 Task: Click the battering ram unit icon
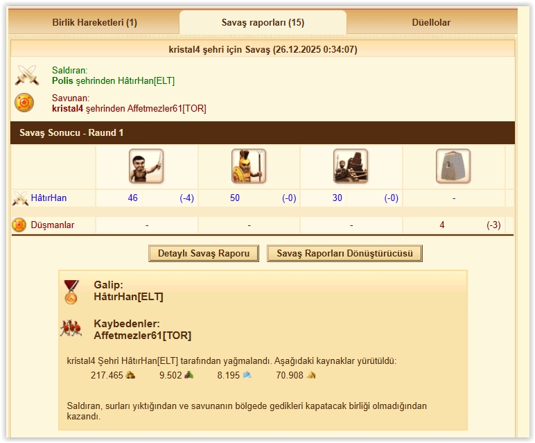[351, 166]
